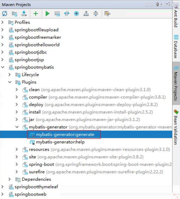Collapse the springbootmybatis project node
Screen dimensions: 180x199
[x=3, y=67]
